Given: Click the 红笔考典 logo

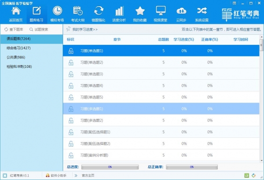Looking at the screenshot, I should [240, 15].
